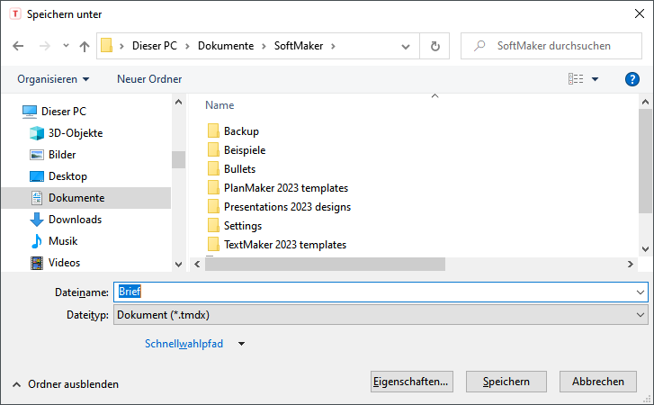The height and width of the screenshot is (405, 654).
Task: Open recent locations dropdown arrow
Action: pos(66,46)
